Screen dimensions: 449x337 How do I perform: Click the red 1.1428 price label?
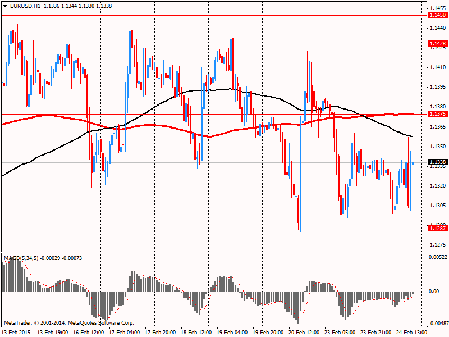pos(437,43)
